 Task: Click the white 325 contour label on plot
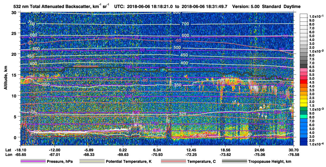click(x=183, y=114)
